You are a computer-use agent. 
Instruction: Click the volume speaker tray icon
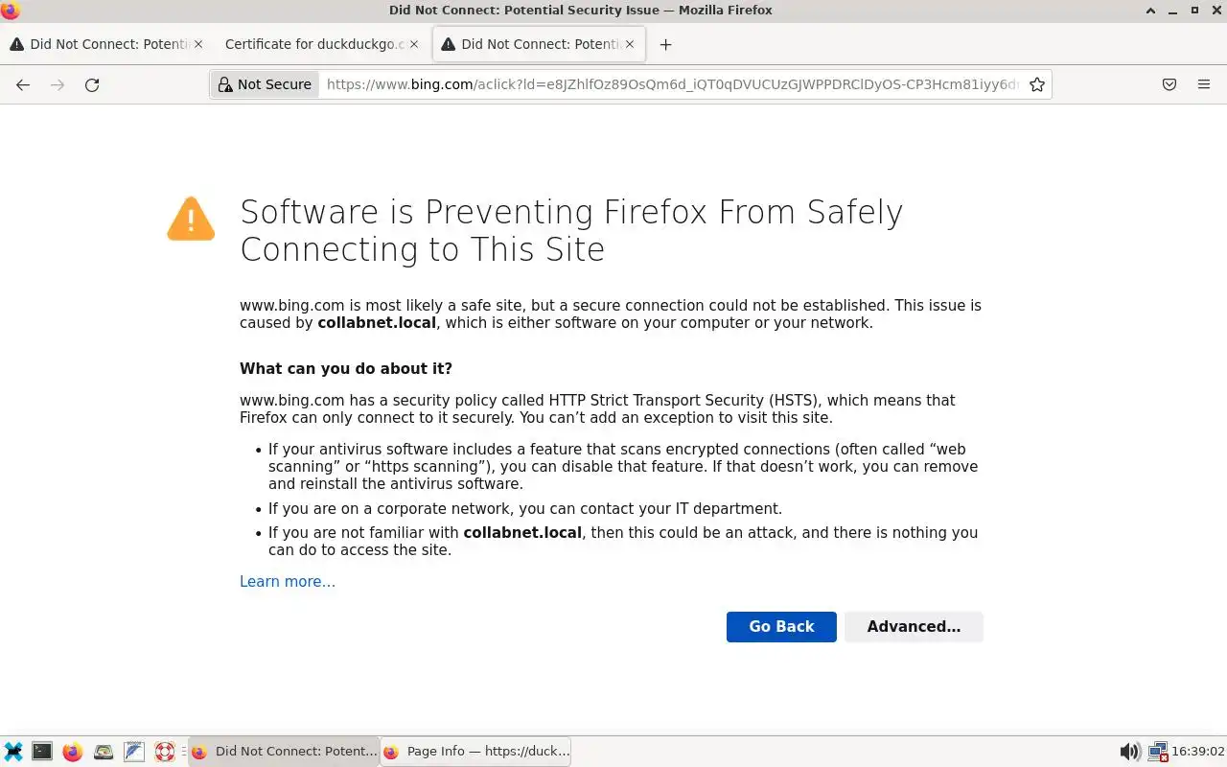(1130, 752)
